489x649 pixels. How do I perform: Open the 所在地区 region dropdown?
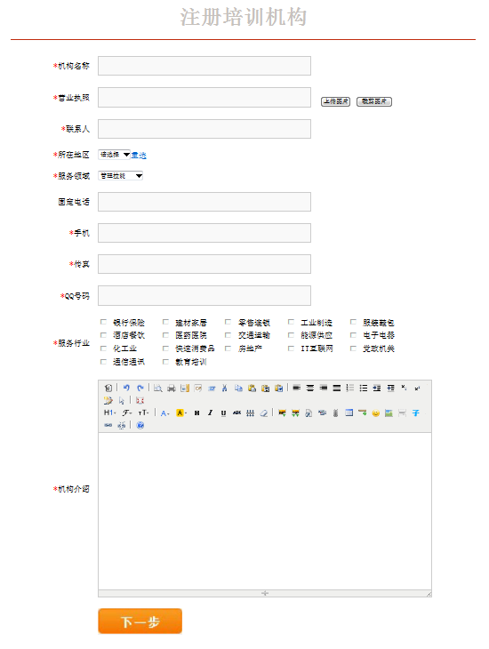[115, 155]
